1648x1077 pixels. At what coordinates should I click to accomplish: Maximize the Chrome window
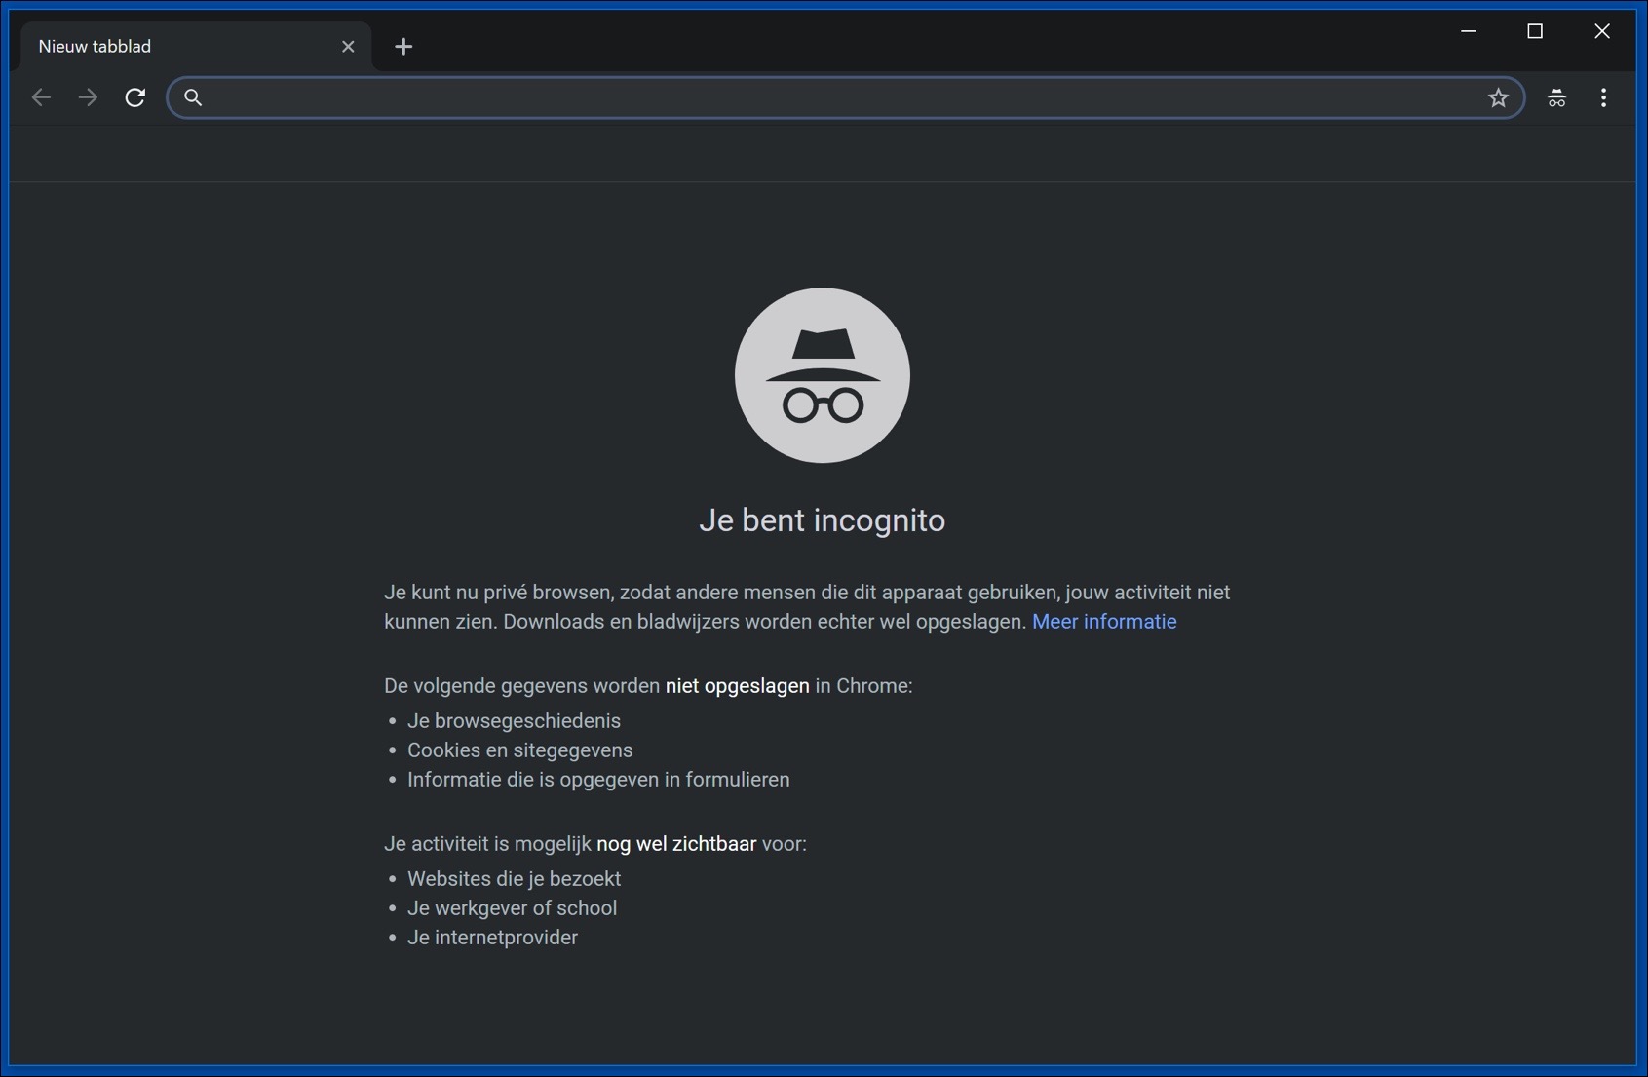1535,31
